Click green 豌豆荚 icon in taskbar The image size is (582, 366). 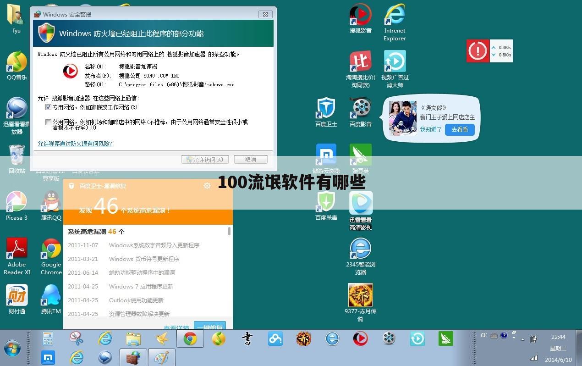click(x=445, y=339)
